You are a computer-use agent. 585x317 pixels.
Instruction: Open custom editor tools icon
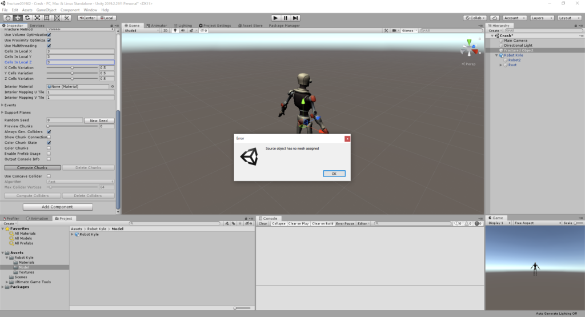(66, 18)
